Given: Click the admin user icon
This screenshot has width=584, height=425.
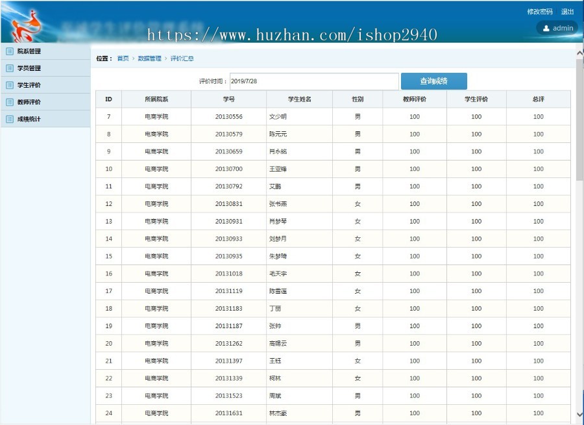Looking at the screenshot, I should point(546,28).
